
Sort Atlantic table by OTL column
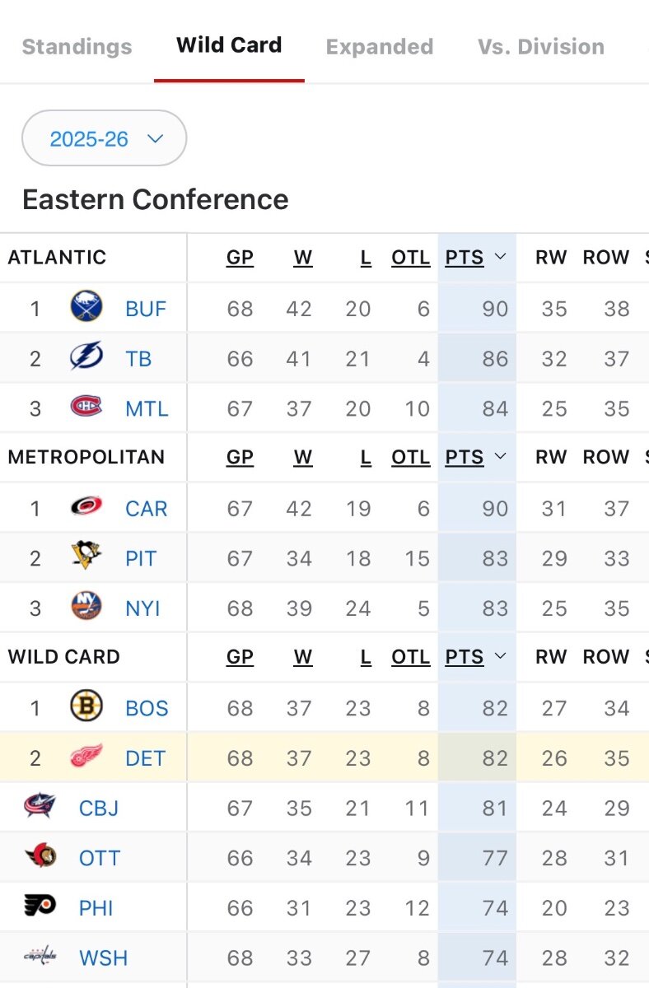tap(410, 257)
